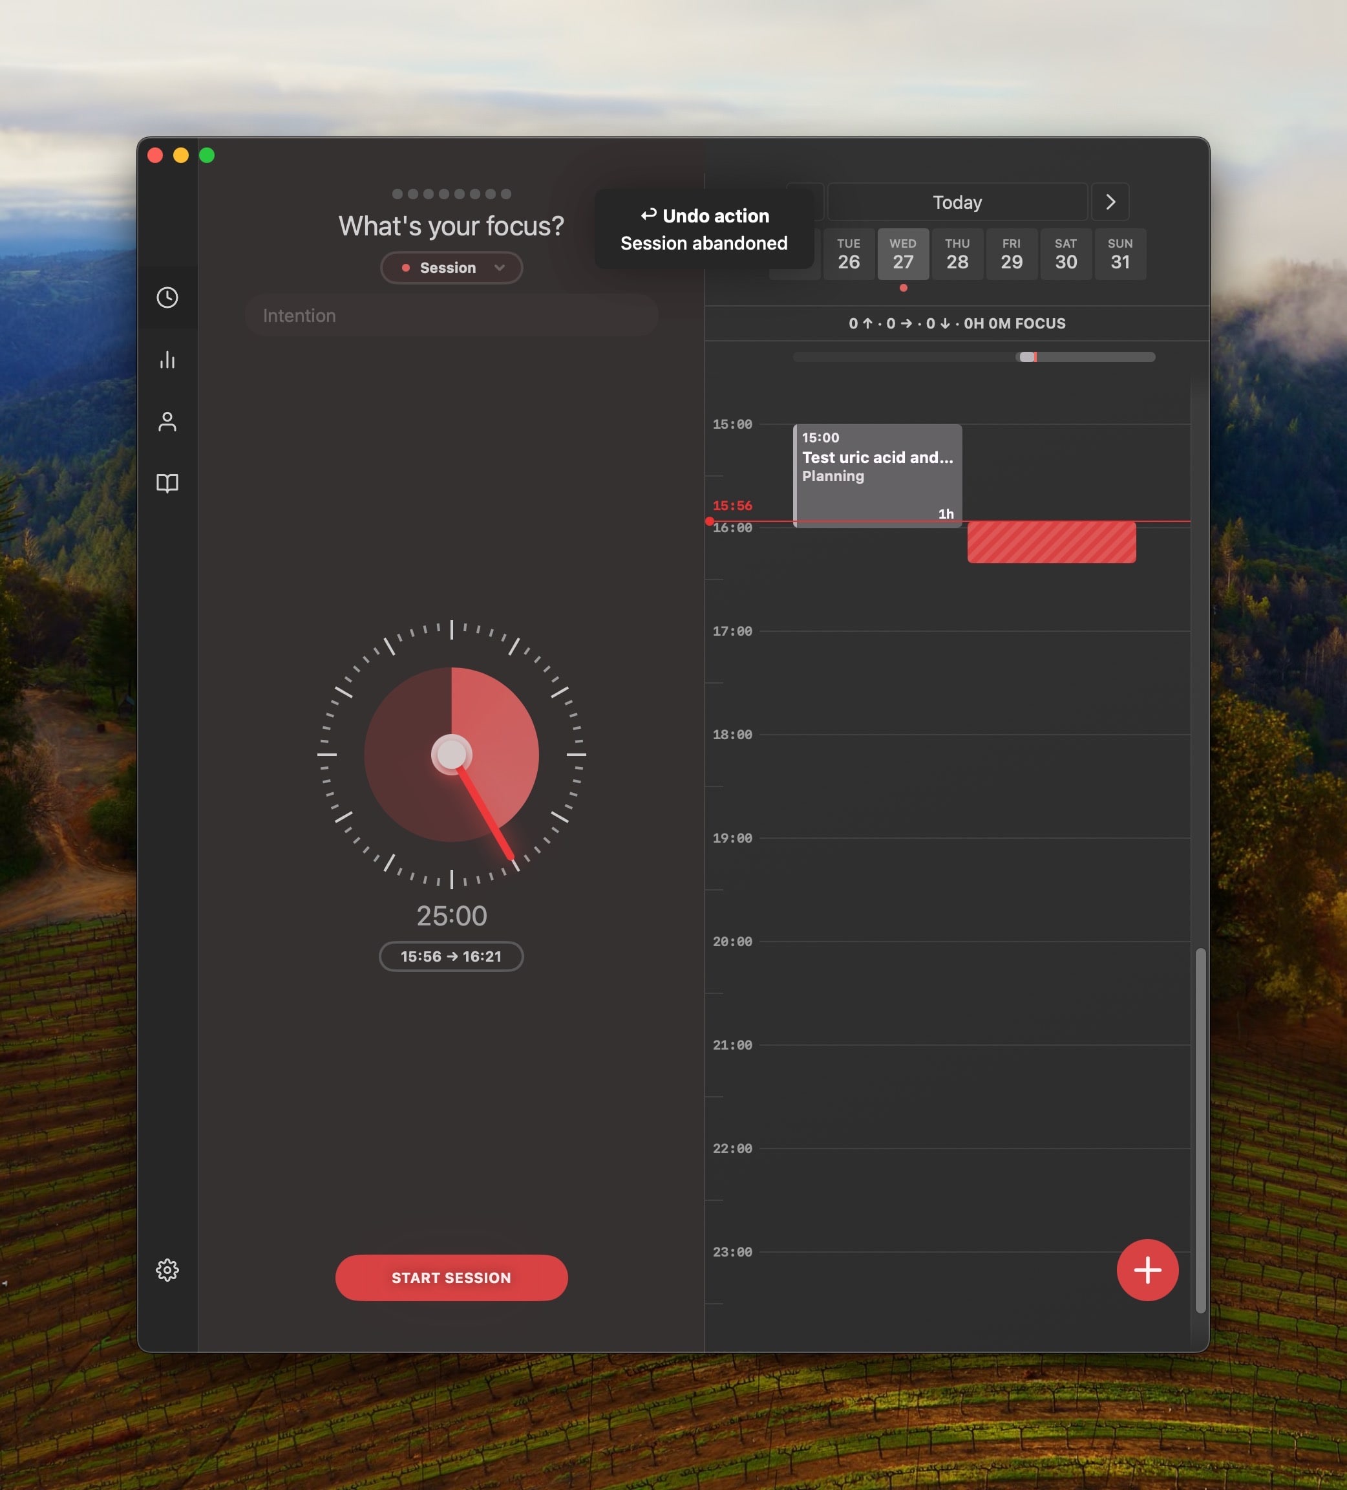The width and height of the screenshot is (1347, 1490).
Task: Click the history/clock icon in sidebar
Action: click(x=167, y=297)
